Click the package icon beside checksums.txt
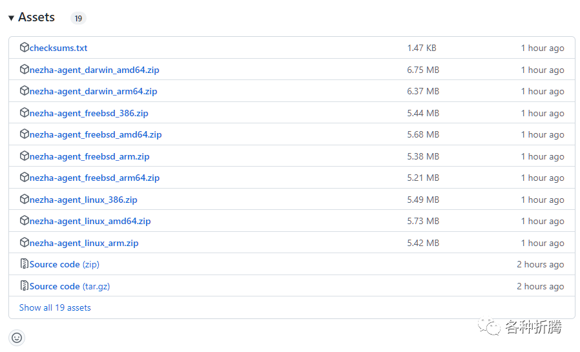580x352 pixels. [25, 47]
